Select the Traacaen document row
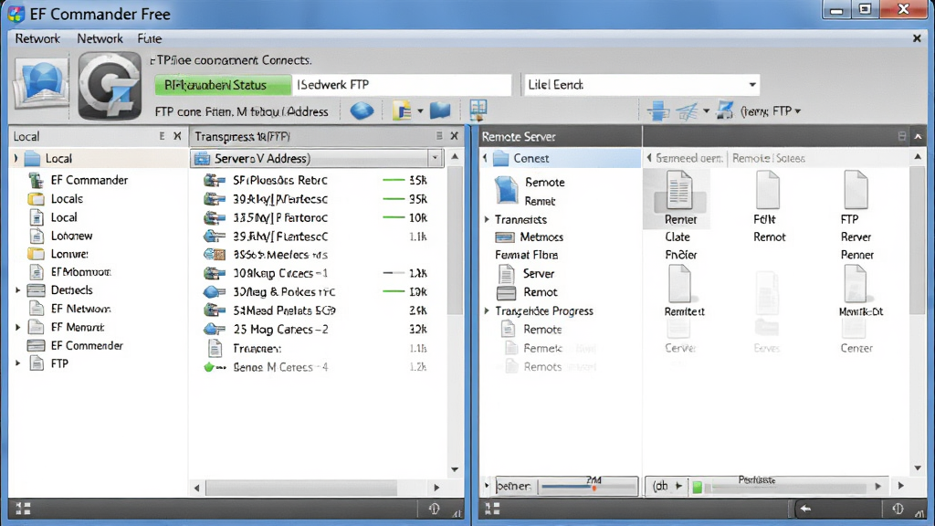Screen dimensions: 935x526 [316, 348]
